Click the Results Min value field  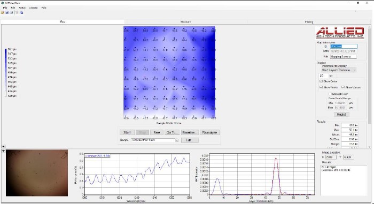click(350, 125)
